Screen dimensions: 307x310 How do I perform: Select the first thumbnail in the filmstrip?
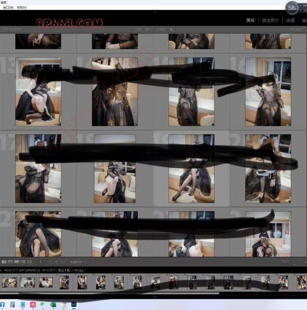9,282
